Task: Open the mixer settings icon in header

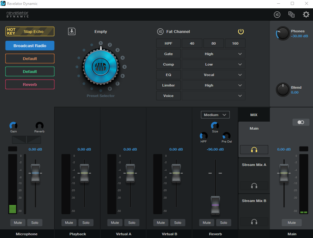Action: tap(277, 14)
